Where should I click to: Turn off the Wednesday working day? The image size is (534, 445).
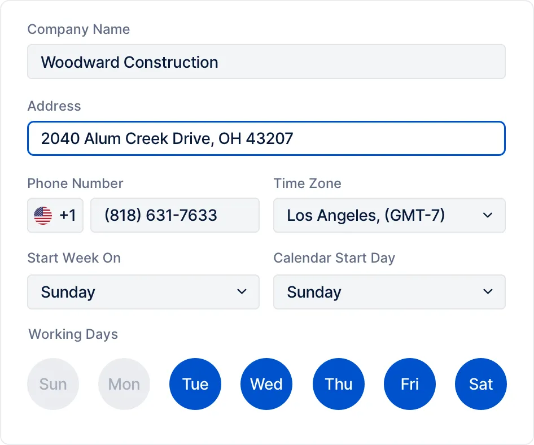[x=266, y=383]
